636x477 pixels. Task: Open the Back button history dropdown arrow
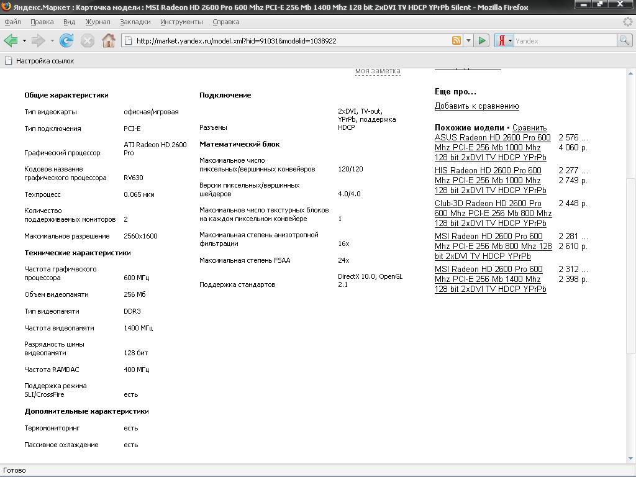[x=24, y=40]
